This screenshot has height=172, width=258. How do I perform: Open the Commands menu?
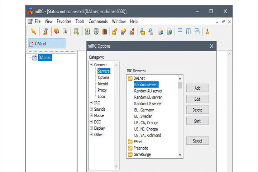98,21
